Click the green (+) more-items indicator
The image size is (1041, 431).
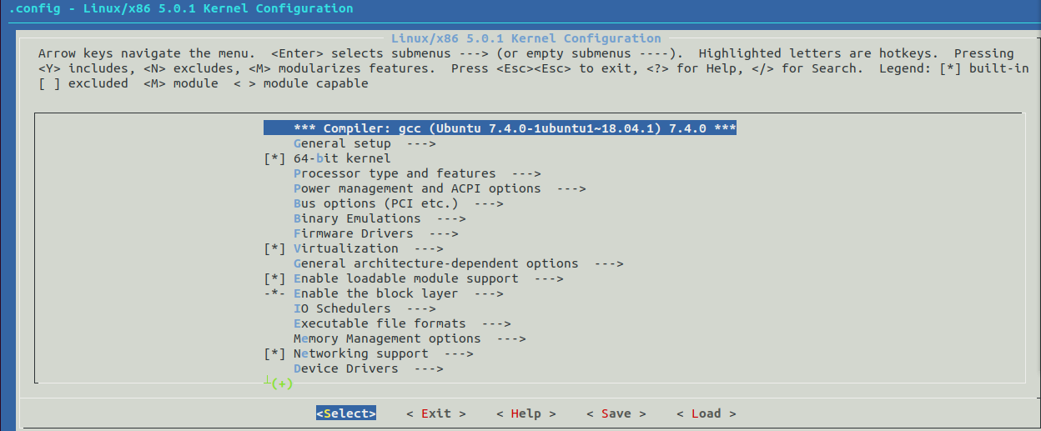tap(282, 383)
